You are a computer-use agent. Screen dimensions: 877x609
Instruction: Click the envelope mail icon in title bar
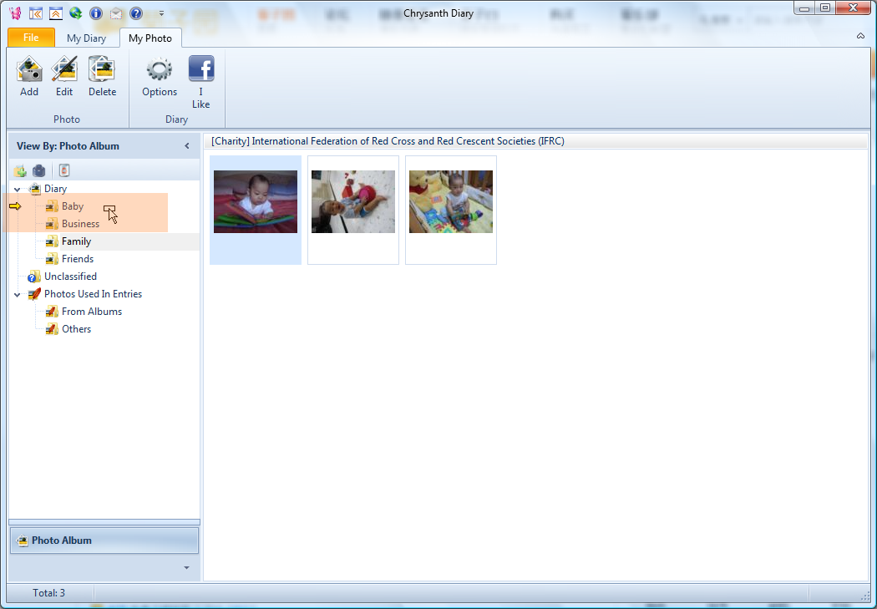116,13
